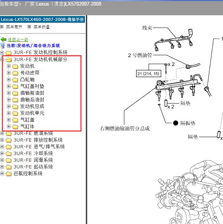Open the 气缸盖衬垫 tree item label
The image size is (223, 224).
tap(32, 86)
